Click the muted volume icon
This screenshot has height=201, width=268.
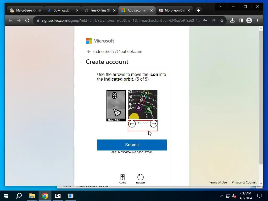234,196
